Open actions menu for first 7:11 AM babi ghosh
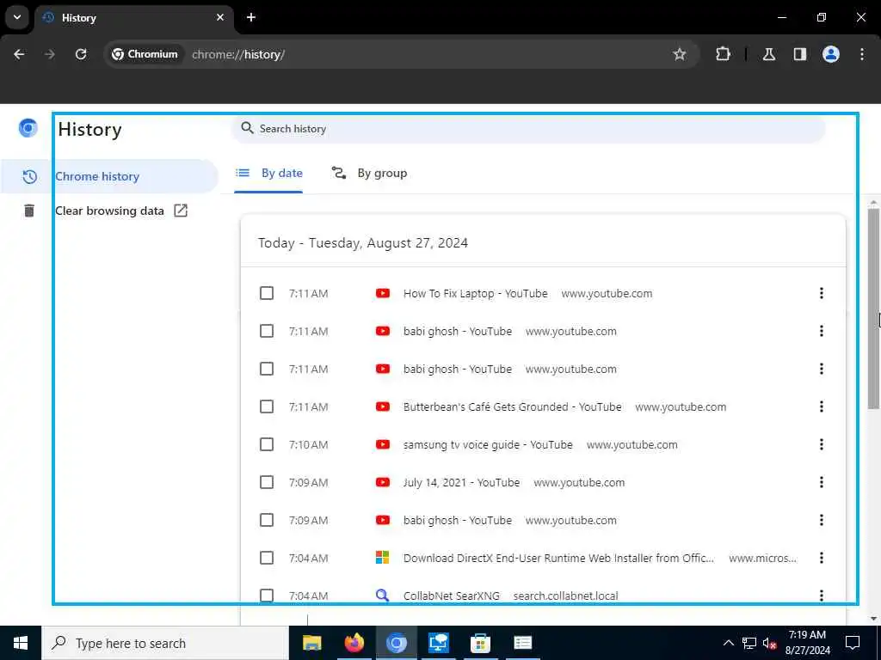The width and height of the screenshot is (881, 660). [821, 331]
